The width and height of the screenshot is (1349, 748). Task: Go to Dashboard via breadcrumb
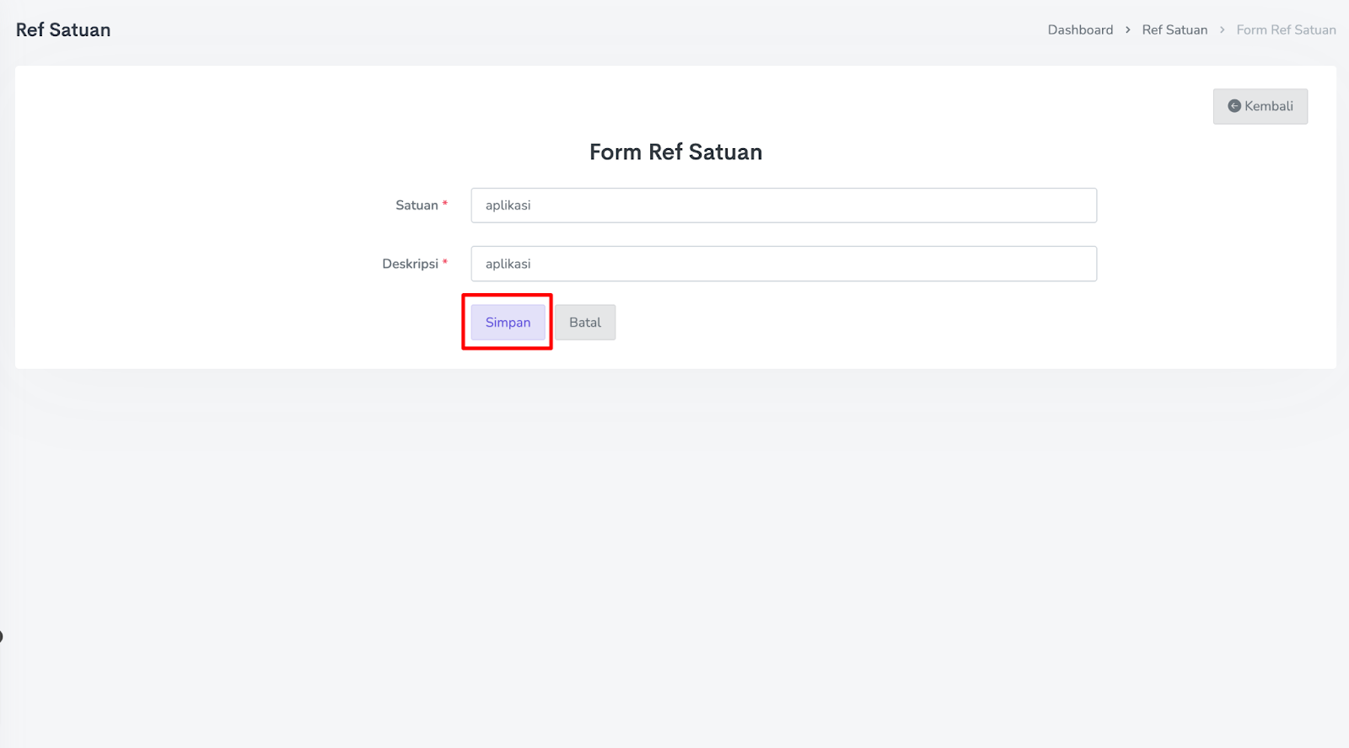pyautogui.click(x=1080, y=30)
